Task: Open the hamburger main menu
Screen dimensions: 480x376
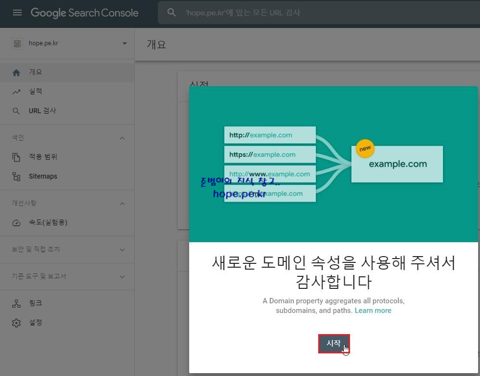Action: point(17,13)
